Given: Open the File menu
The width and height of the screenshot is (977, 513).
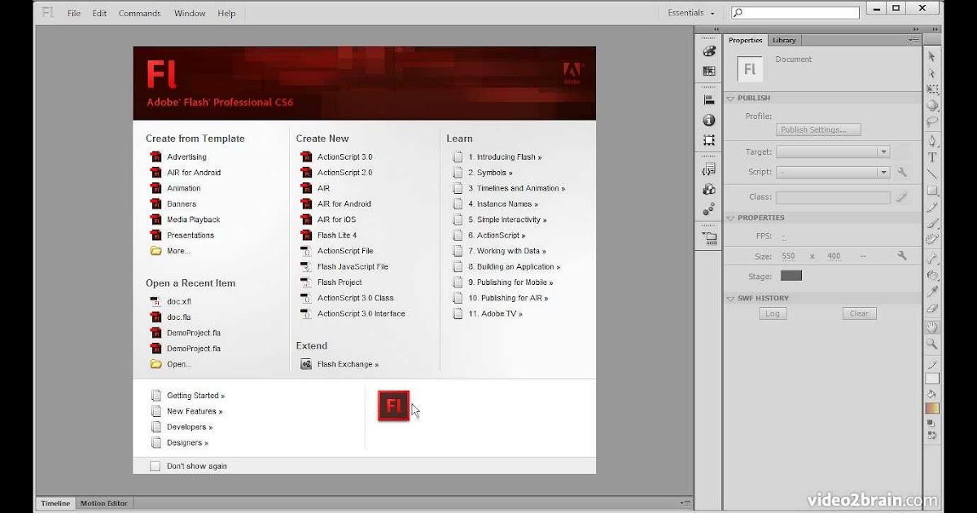Looking at the screenshot, I should [x=74, y=13].
